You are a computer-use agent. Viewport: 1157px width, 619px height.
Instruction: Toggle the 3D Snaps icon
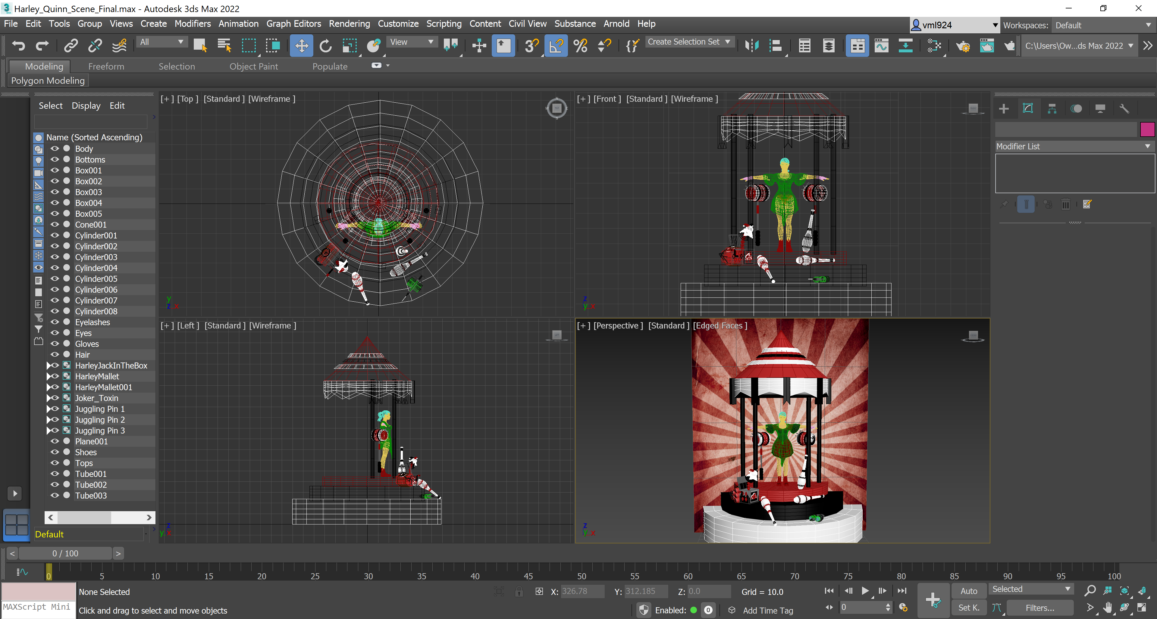pos(531,46)
